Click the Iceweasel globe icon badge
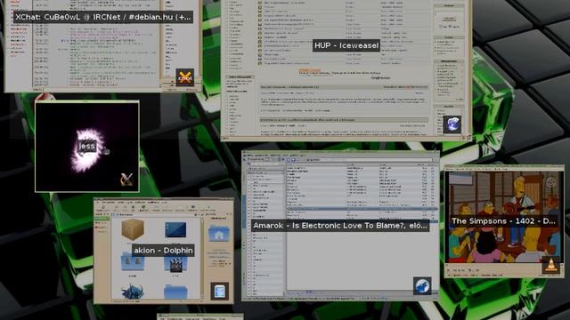570x320 pixels. pyautogui.click(x=452, y=124)
